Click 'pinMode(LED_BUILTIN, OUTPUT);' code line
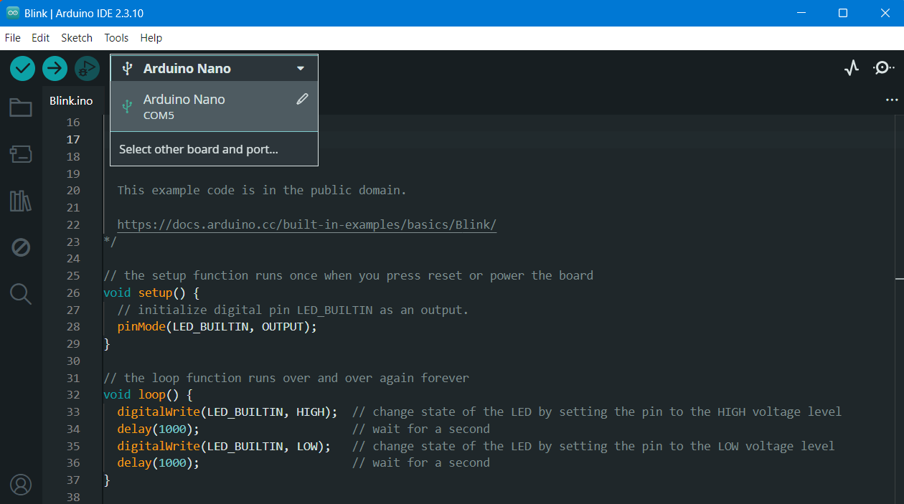The width and height of the screenshot is (904, 504). tap(217, 327)
